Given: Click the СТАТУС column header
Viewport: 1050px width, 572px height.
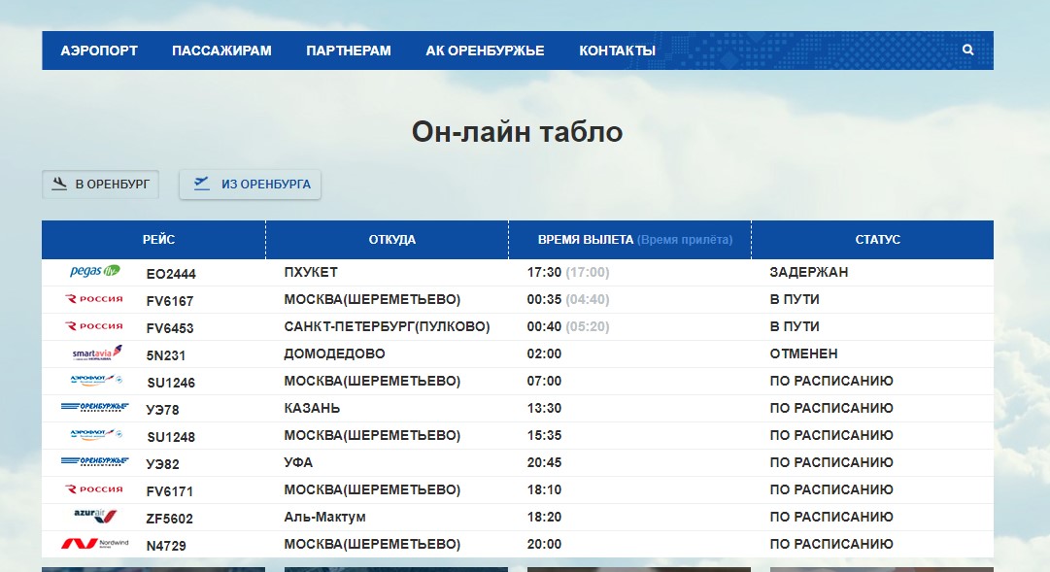Looking at the screenshot, I should [878, 240].
